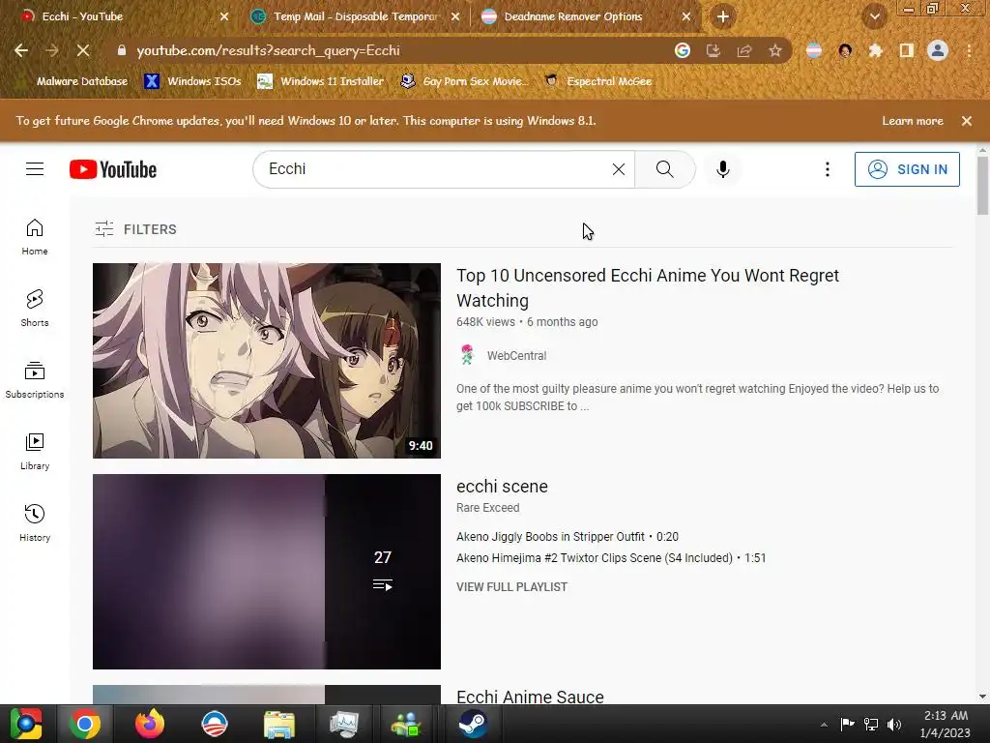Open the volume speaker tray icon

coord(894,725)
